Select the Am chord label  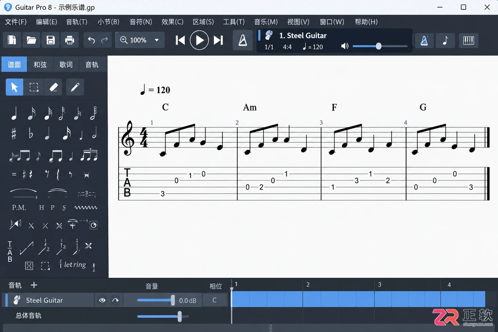pos(250,107)
